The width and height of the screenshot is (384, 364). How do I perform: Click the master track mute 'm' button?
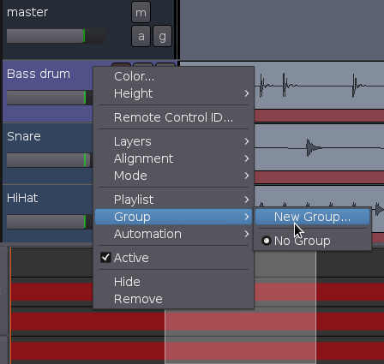pos(141,12)
